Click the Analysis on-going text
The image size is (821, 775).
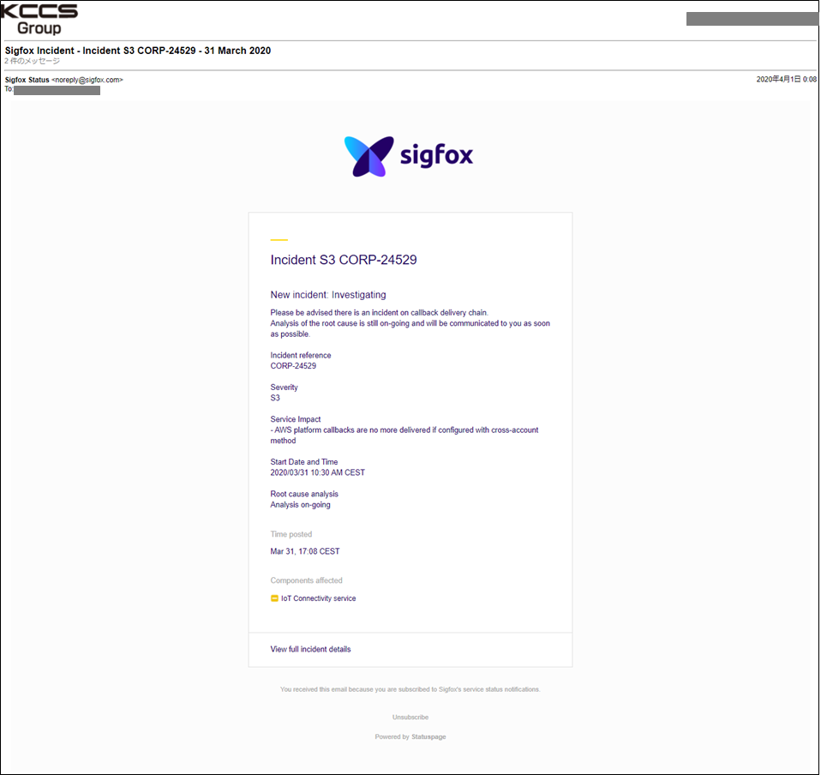click(301, 504)
